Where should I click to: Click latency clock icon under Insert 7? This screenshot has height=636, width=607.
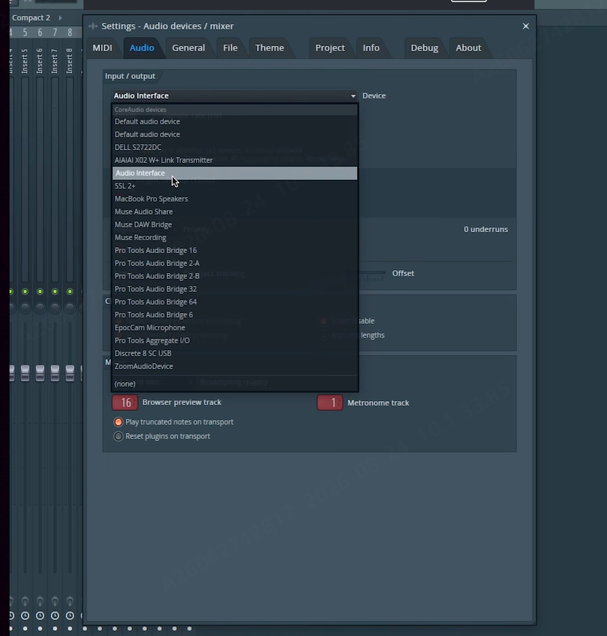pyautogui.click(x=55, y=616)
